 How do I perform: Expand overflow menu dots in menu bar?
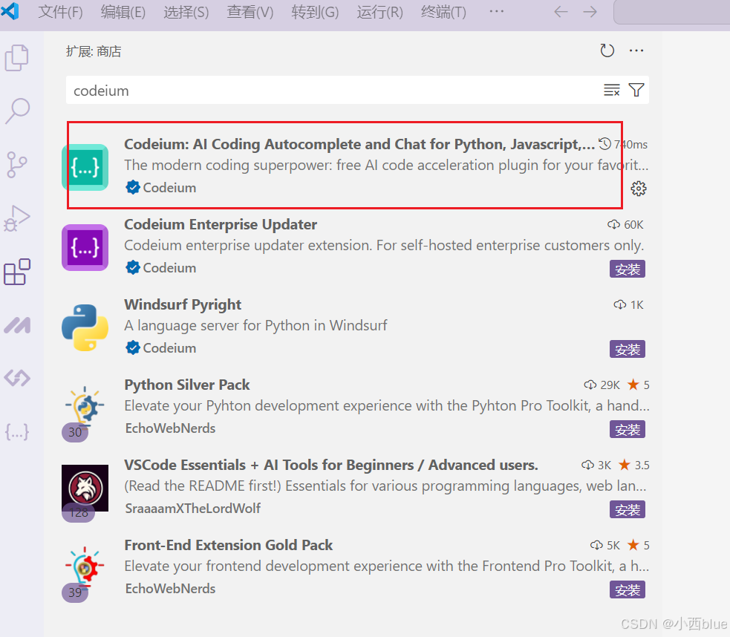pyautogui.click(x=497, y=11)
